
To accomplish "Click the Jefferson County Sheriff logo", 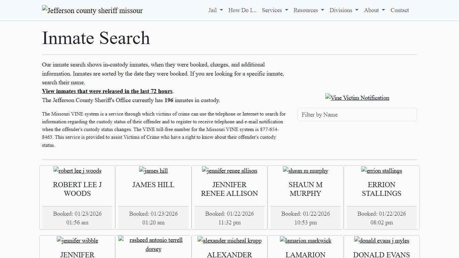I will 92,10.
